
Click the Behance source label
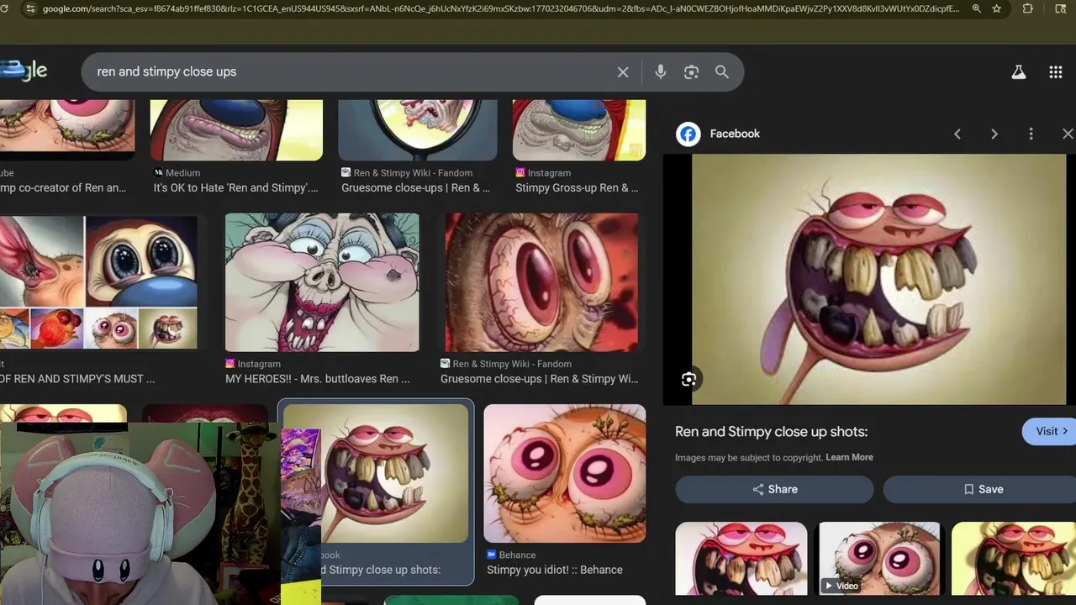coord(517,555)
